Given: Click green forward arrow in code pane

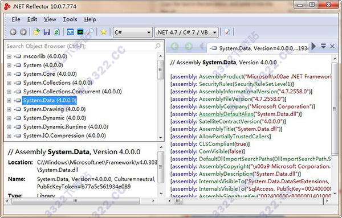Looking at the screenshot, I should [x=189, y=46].
